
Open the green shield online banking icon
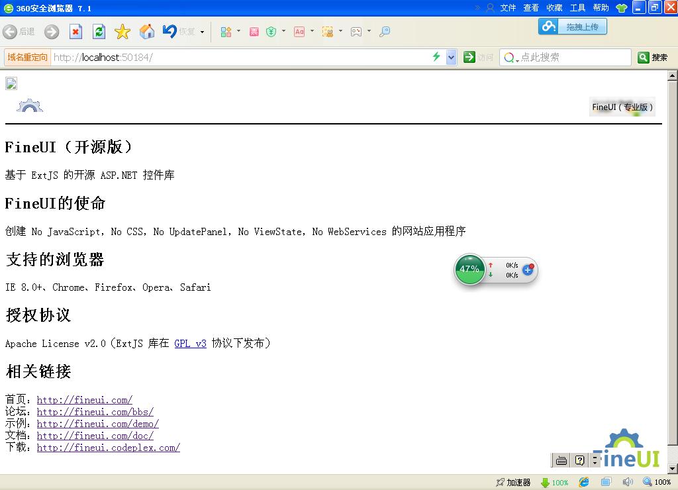coord(271,32)
